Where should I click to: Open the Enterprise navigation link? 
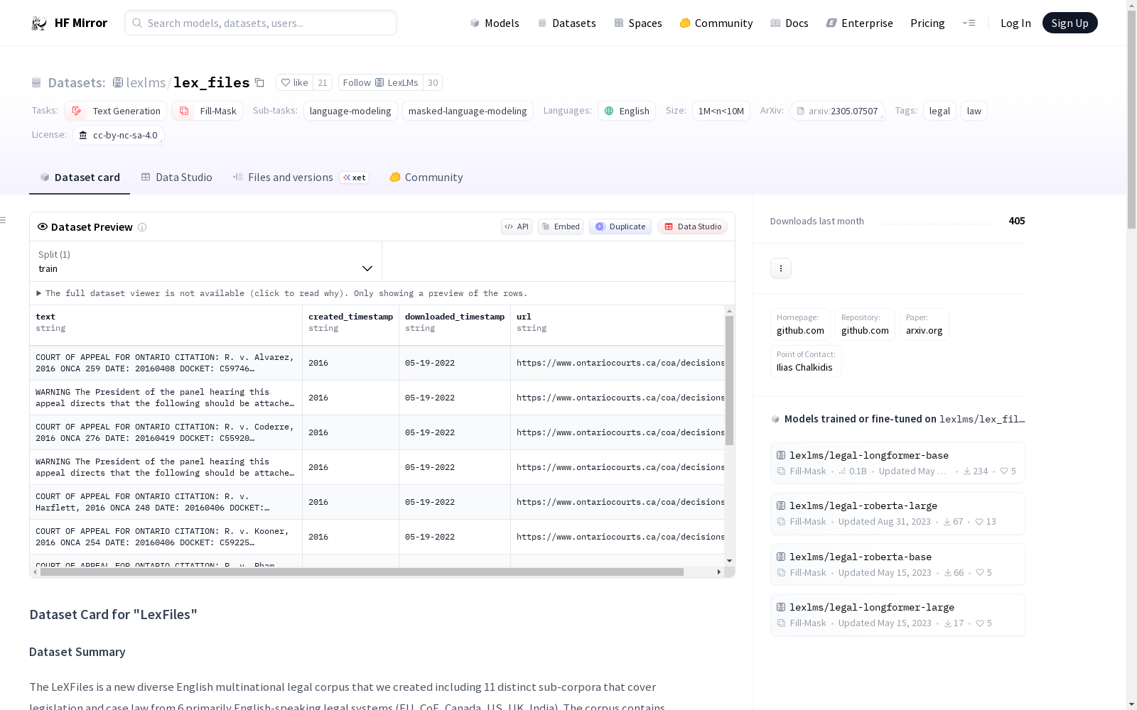click(860, 23)
